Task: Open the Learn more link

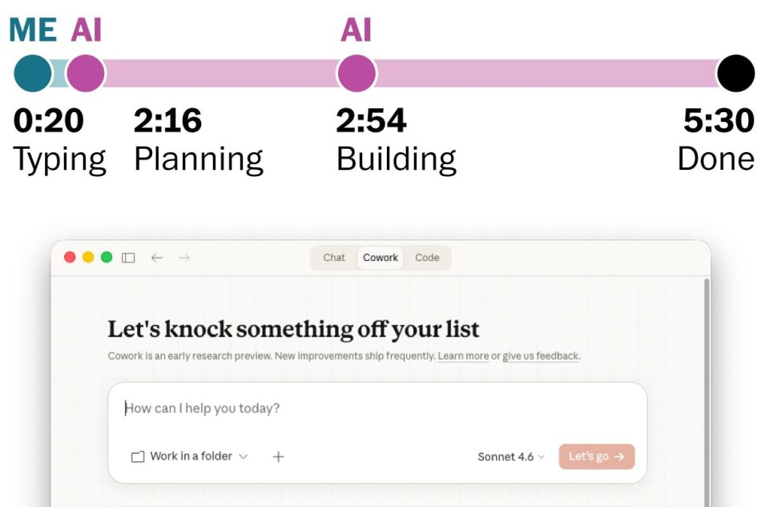Action: pyautogui.click(x=463, y=356)
